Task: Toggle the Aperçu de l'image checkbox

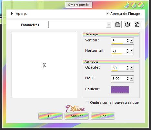Action: pyautogui.click(x=107, y=13)
